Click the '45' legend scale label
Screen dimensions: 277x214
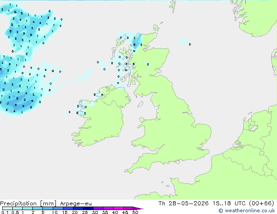tap(125, 212)
